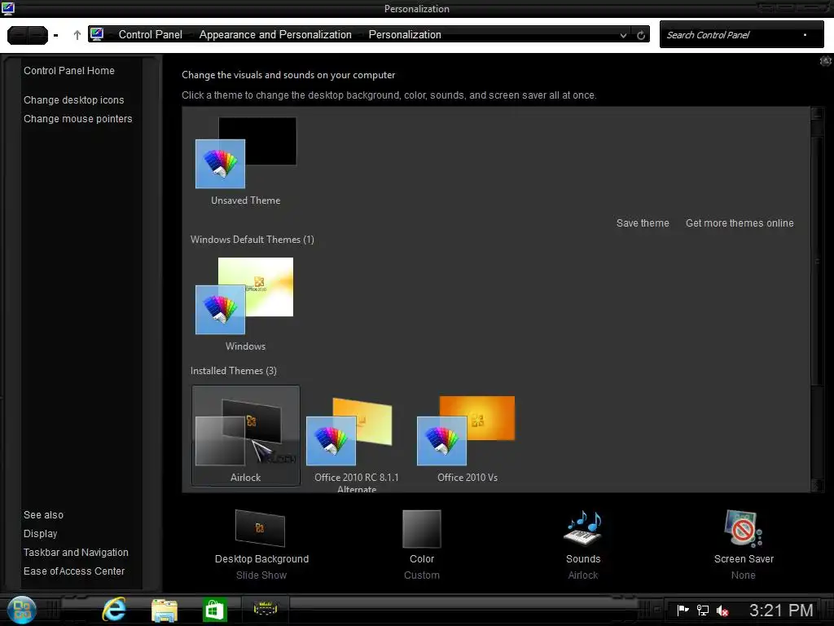
Task: Open the Display link under See also
Action: click(x=40, y=533)
